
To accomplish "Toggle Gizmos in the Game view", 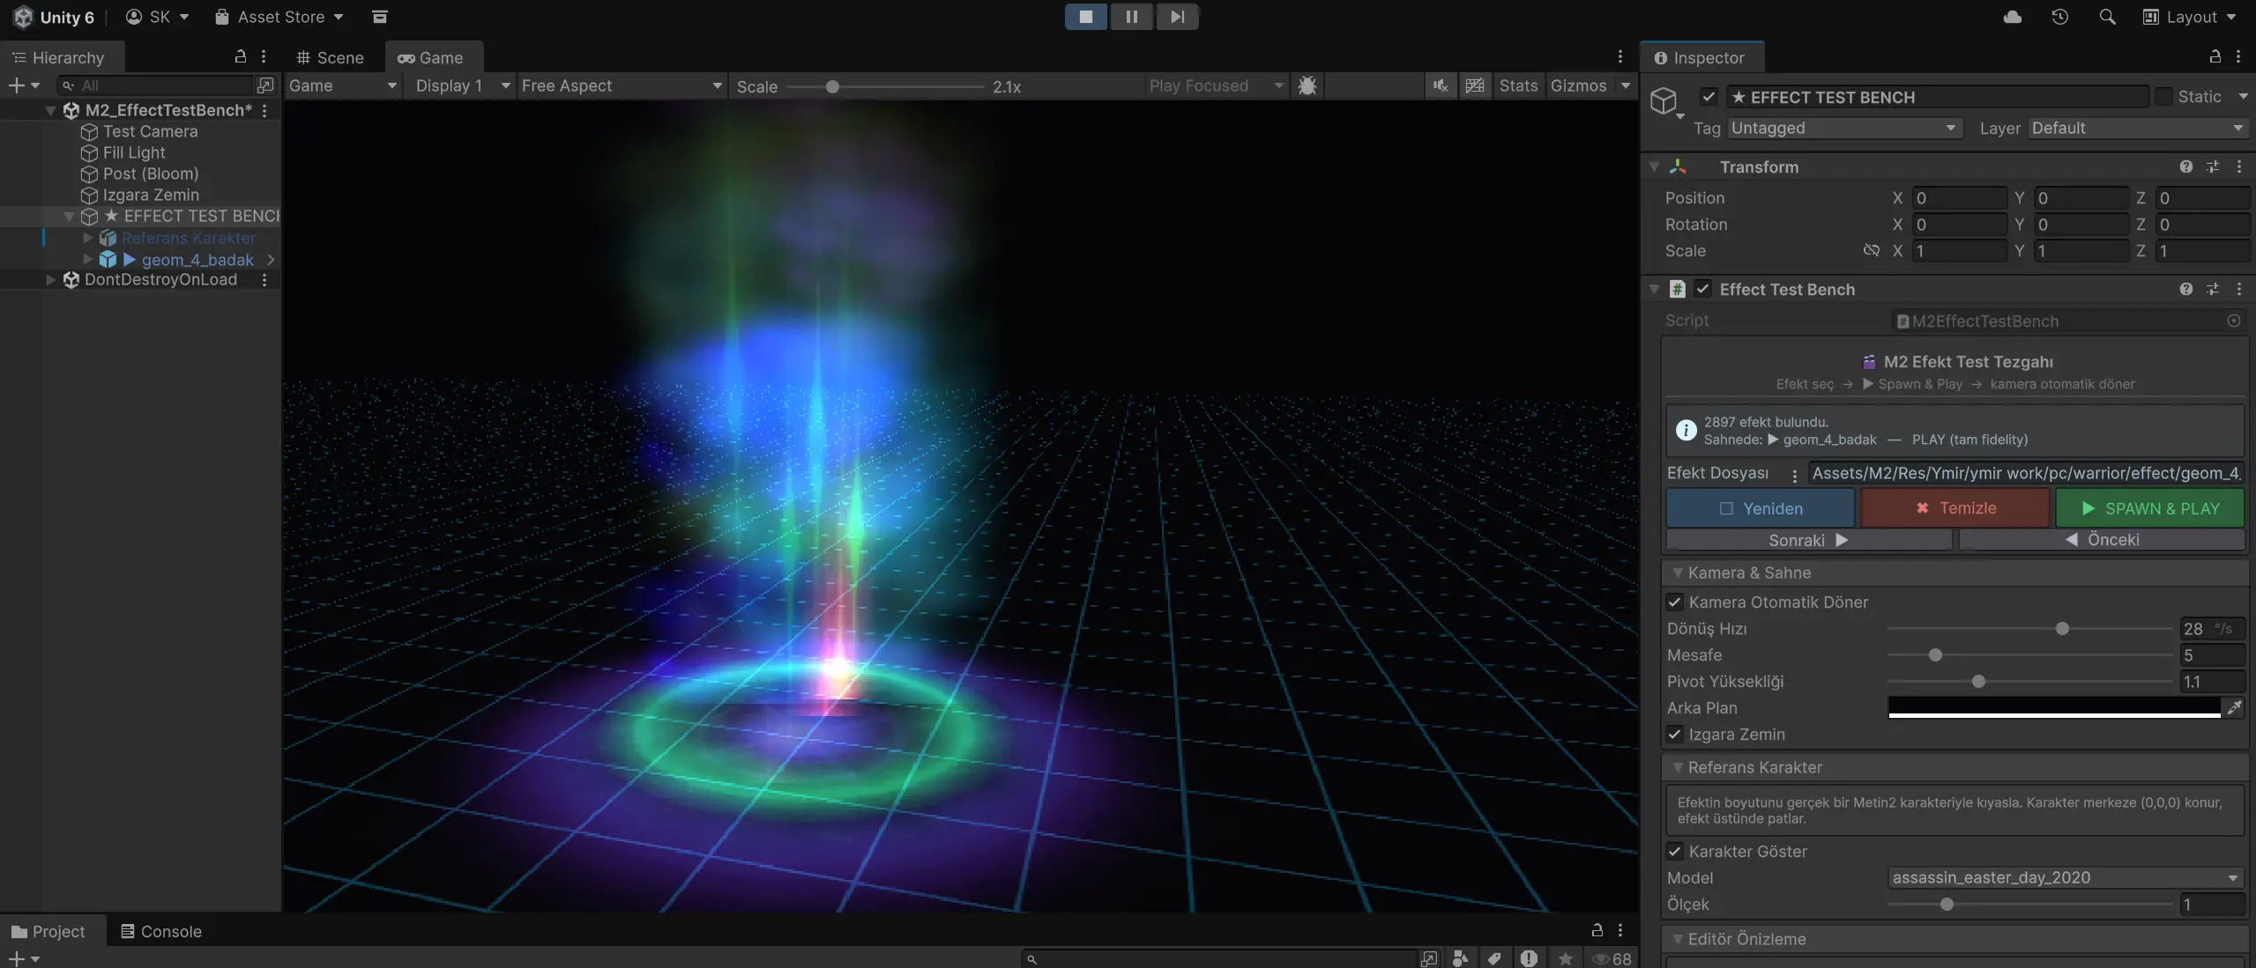I will (1578, 85).
